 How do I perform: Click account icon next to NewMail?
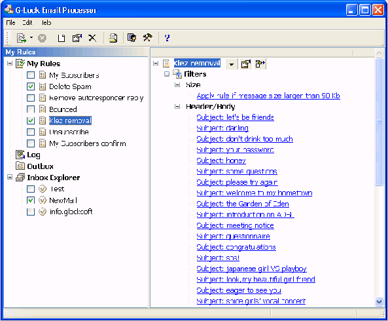click(43, 200)
